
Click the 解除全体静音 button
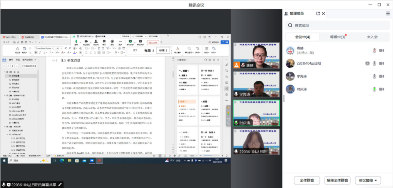click(x=337, y=180)
